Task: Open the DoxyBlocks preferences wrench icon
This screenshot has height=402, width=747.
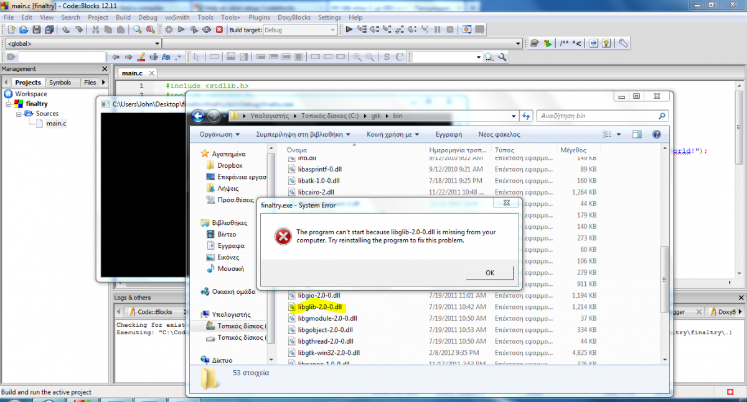Action: click(x=622, y=43)
